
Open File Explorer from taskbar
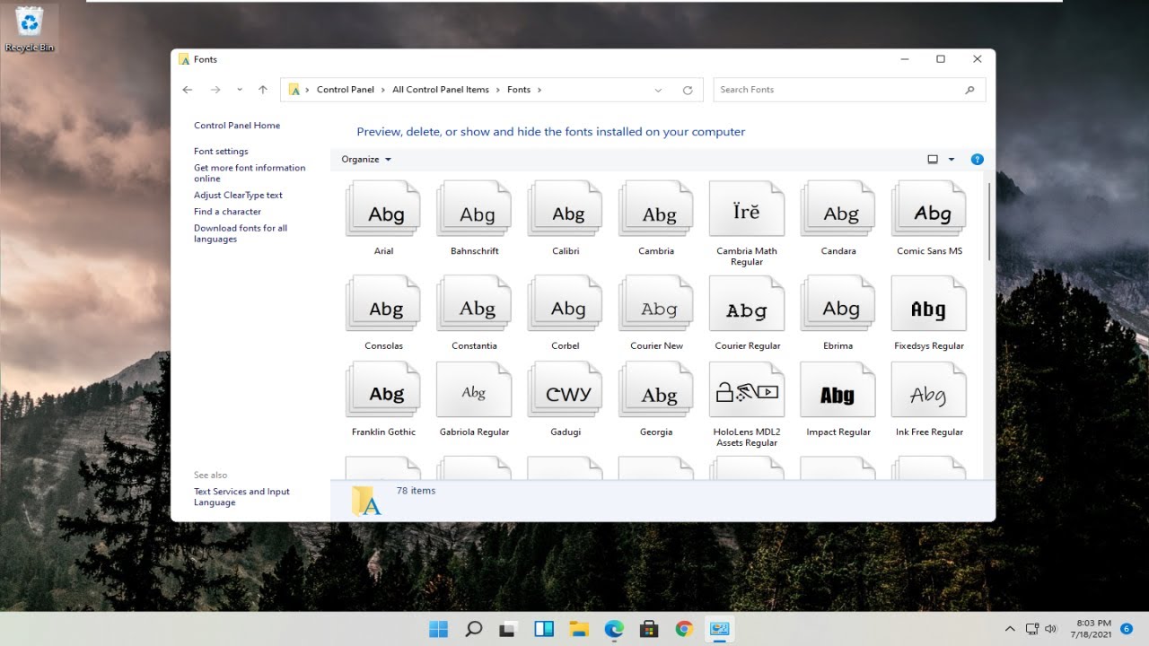point(579,629)
